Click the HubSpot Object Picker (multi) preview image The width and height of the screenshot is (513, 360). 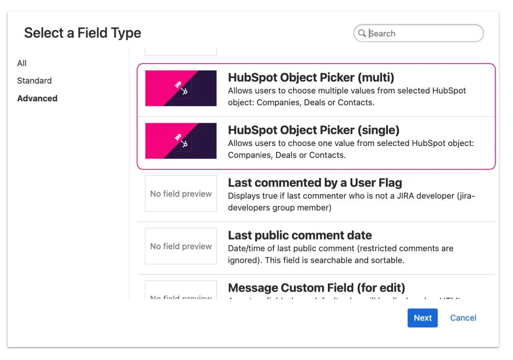coord(181,88)
